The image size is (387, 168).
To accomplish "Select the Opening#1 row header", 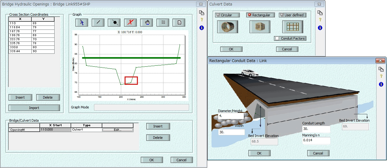I will [24, 130].
